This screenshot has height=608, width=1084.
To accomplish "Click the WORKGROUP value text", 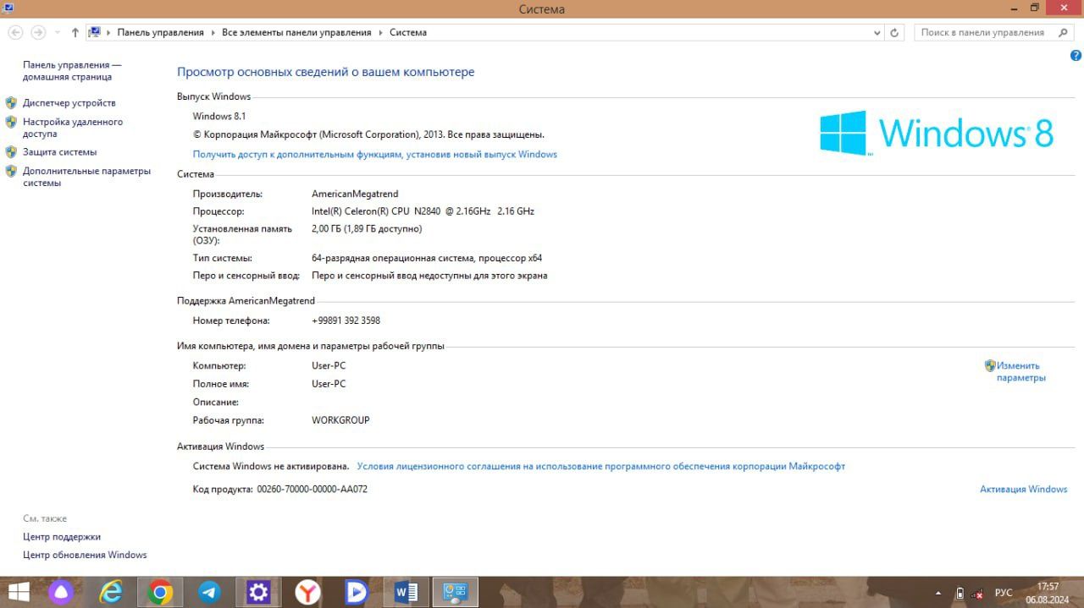I will (x=340, y=420).
